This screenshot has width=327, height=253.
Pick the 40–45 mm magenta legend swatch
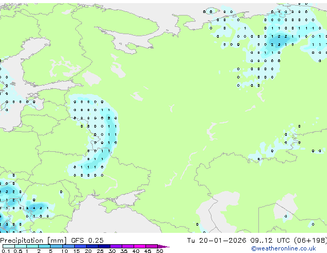(140, 246)
